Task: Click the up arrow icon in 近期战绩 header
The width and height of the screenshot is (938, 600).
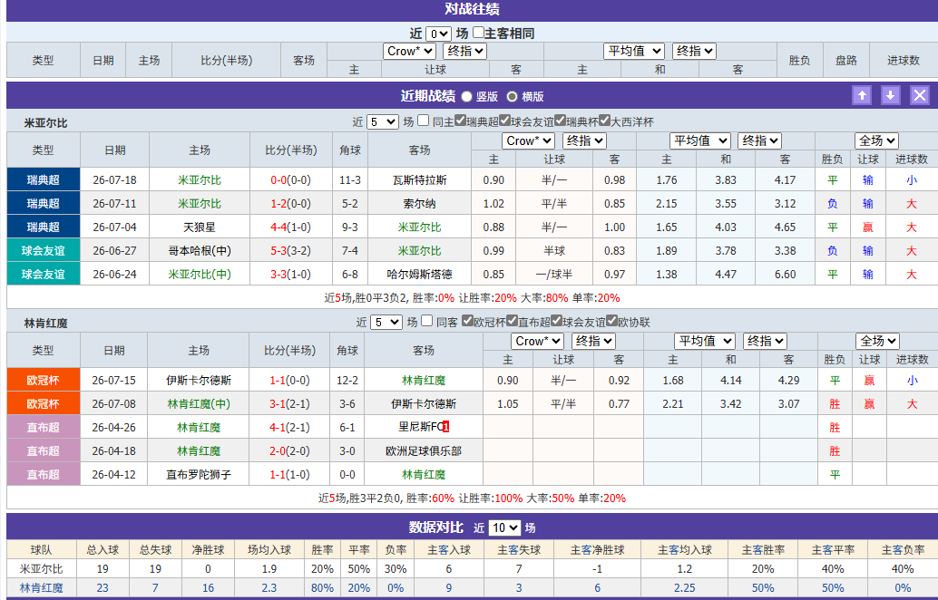Action: pos(862,95)
